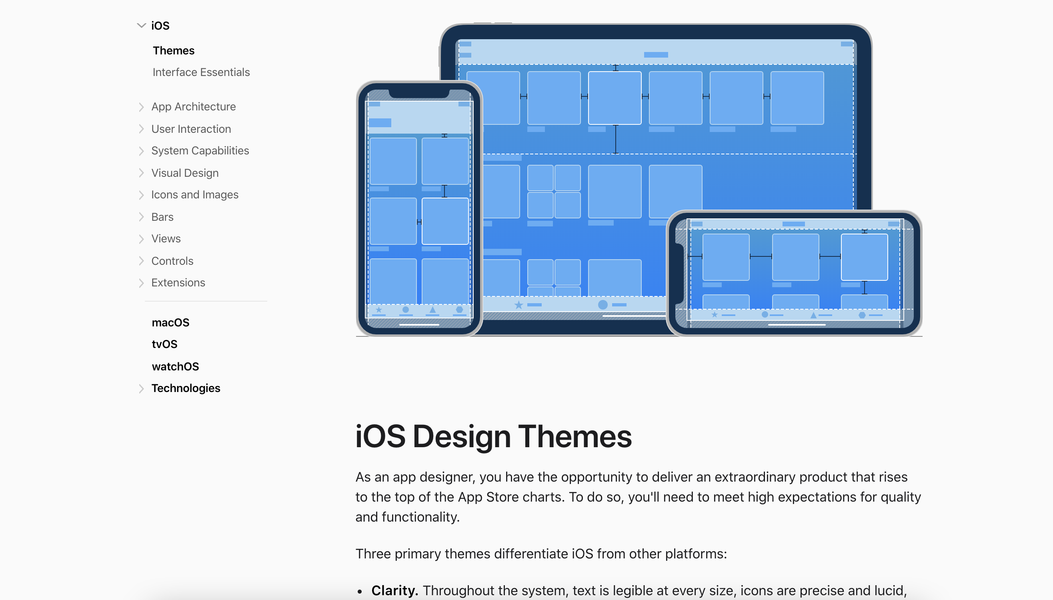Click 'Three primary themes differentiate iOS' text
The width and height of the screenshot is (1053, 600).
pyautogui.click(x=541, y=554)
